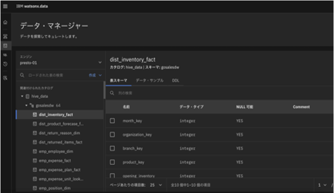Click the organization_key column name
Screen dimensions: 334x193
pyautogui.click(x=137, y=134)
